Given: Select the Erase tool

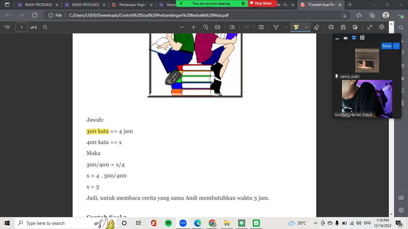Looking at the screenshot, I should 317,27.
